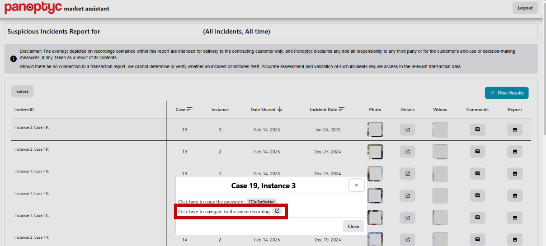
Task: Open comments for Instance 1, Case 18
Action: tap(477, 195)
